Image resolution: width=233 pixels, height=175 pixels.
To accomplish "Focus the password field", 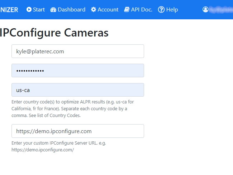I will [78, 71].
